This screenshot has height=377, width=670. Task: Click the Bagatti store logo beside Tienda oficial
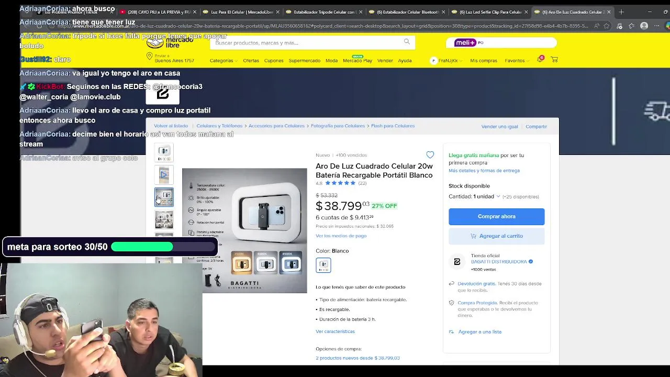457,262
